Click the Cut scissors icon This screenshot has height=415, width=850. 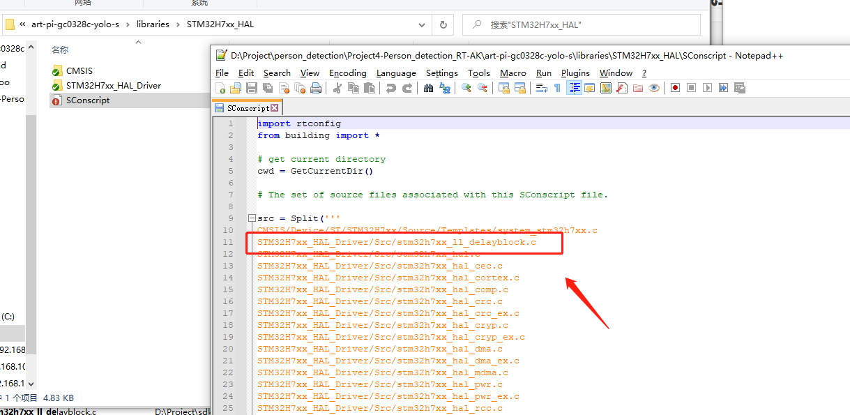(337, 88)
